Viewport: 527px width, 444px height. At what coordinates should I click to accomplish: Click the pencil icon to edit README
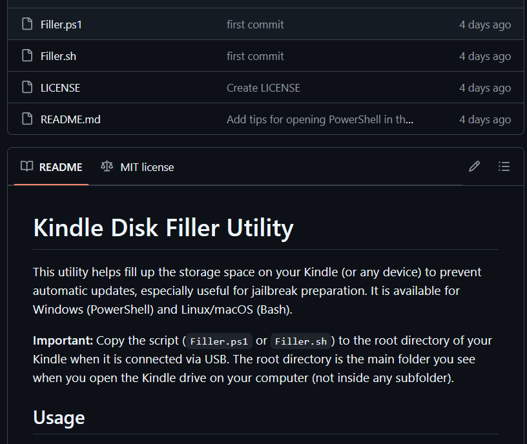(x=474, y=166)
